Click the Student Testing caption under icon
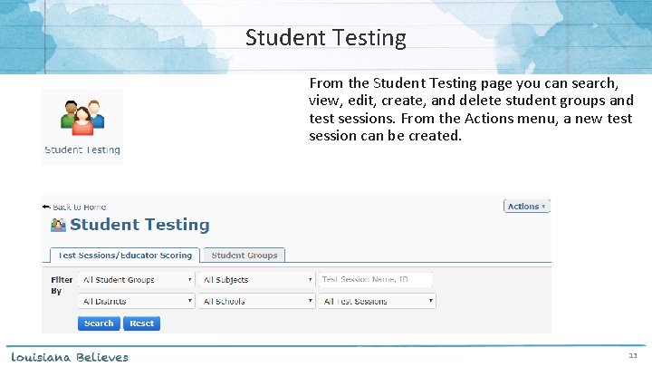 [82, 150]
